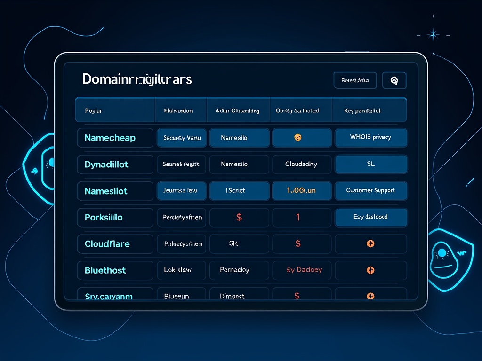482x361 pixels.
Task: Click the Customer Support cell
Action: click(x=371, y=191)
